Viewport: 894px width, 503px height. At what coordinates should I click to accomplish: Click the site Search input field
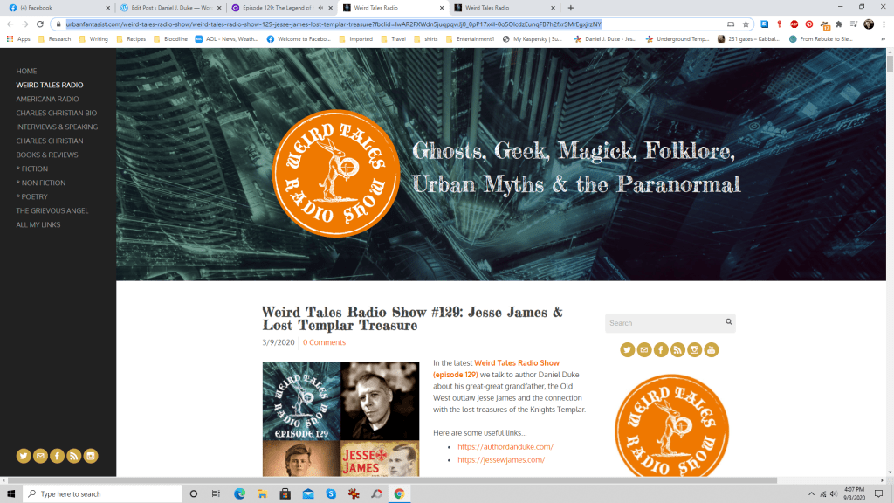coord(664,323)
